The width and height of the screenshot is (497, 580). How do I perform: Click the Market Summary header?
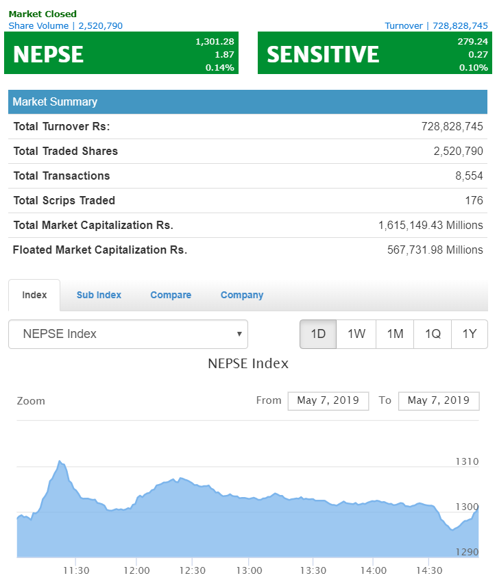coord(247,101)
